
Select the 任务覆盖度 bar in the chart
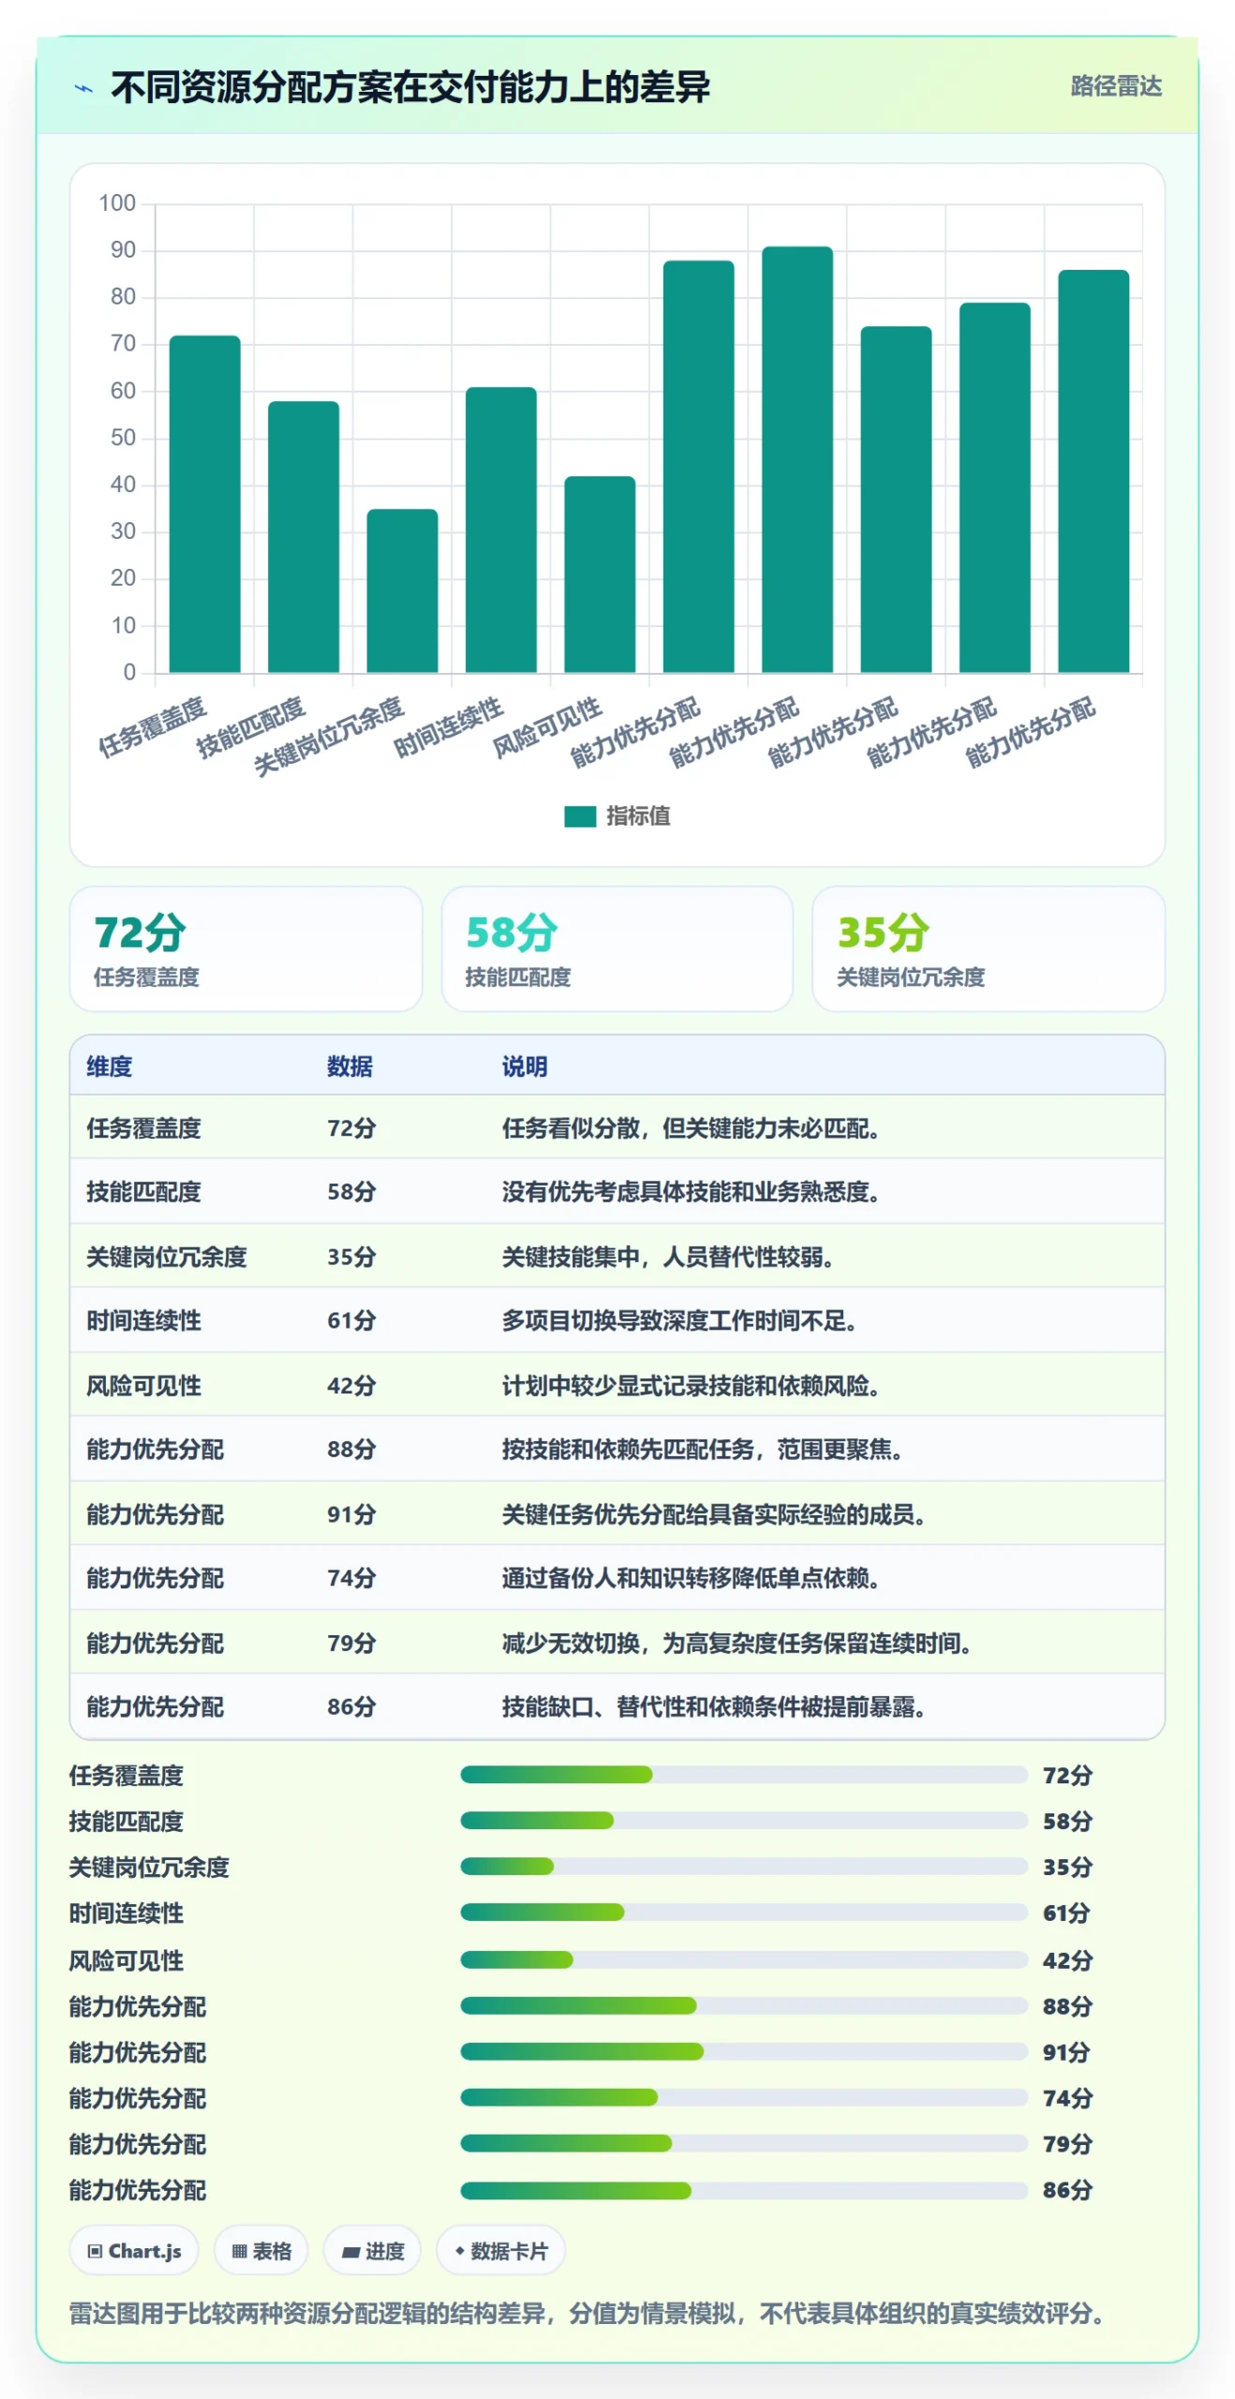(204, 504)
